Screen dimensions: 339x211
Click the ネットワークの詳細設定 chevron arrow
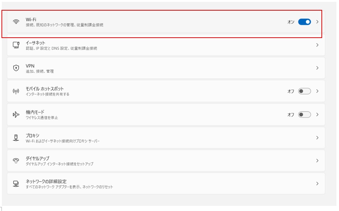317,184
